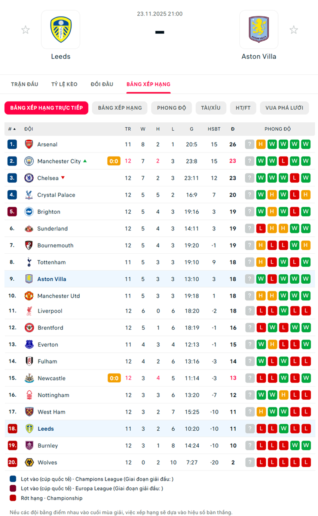Click the Chelsea club badge in standings
The height and width of the screenshot is (516, 318).
(29, 178)
